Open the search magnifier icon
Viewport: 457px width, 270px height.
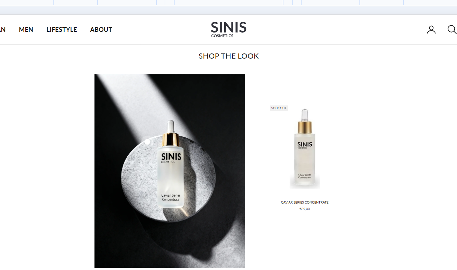[x=452, y=29]
